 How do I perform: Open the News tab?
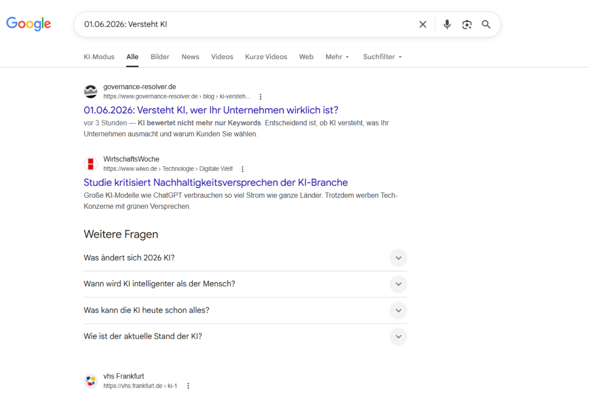[190, 57]
